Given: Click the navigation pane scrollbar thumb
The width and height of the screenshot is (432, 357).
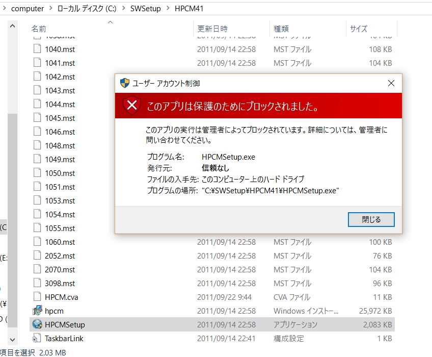Looking at the screenshot, I should point(12,220).
